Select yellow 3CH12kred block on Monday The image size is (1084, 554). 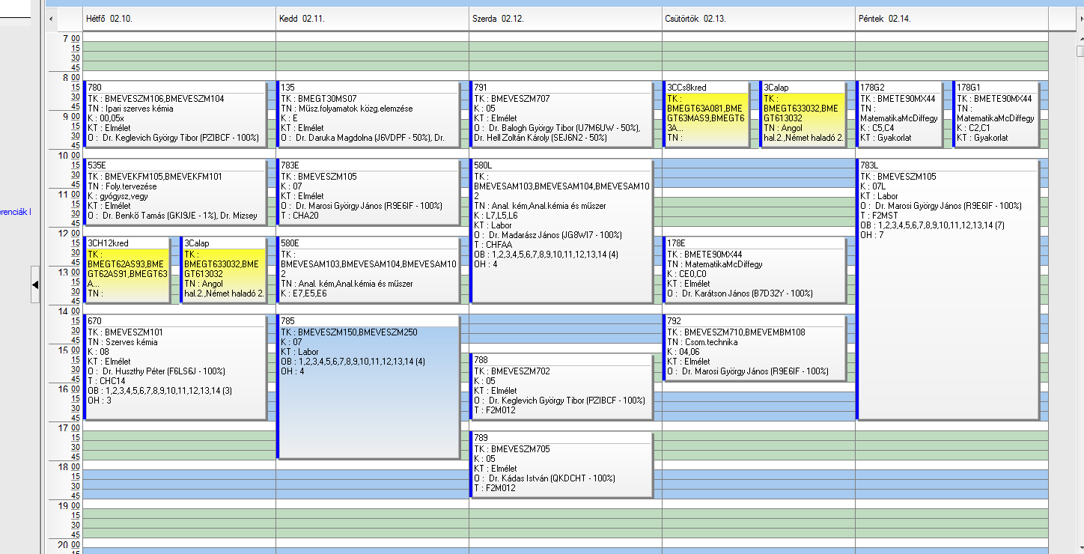pyautogui.click(x=127, y=270)
